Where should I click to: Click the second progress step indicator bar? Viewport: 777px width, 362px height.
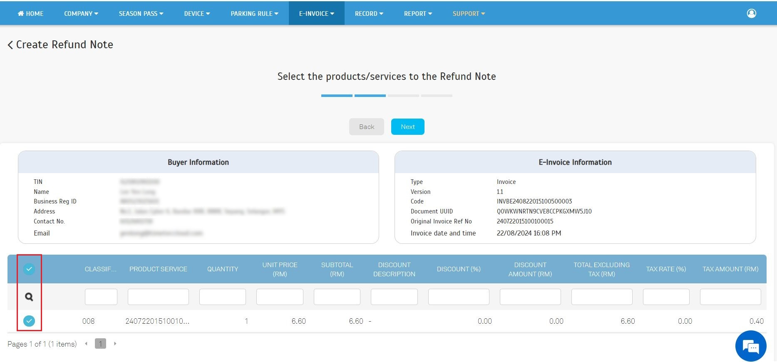pyautogui.click(x=370, y=96)
